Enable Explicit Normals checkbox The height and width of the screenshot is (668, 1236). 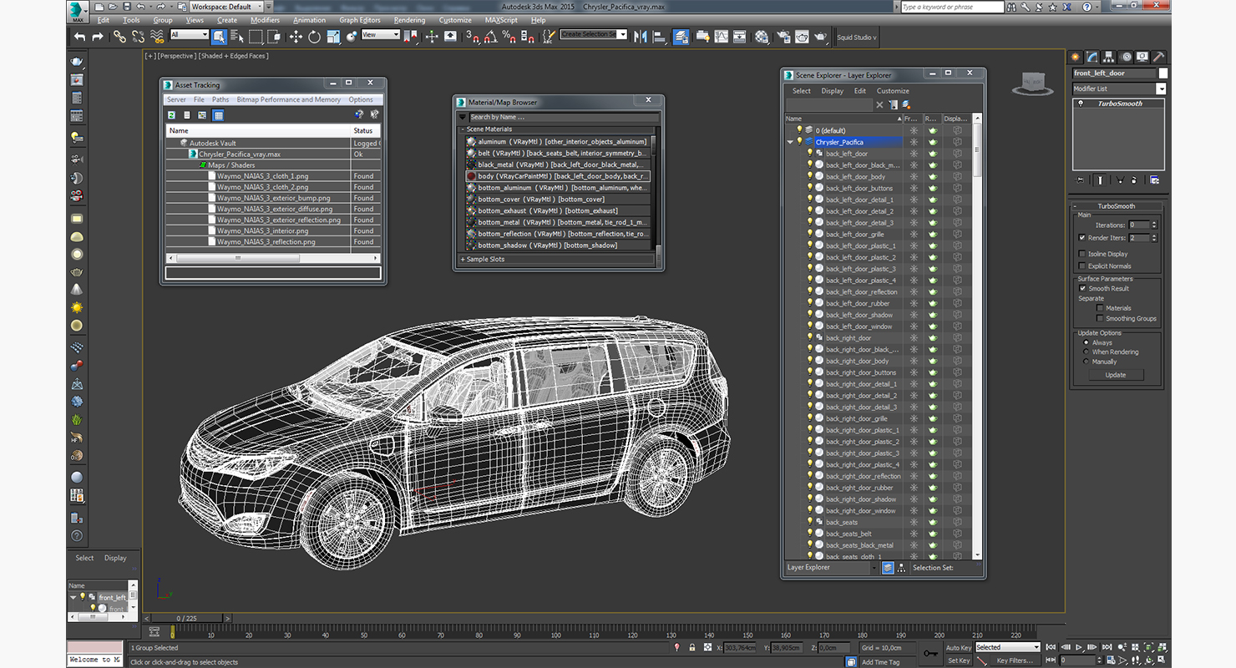coord(1082,266)
